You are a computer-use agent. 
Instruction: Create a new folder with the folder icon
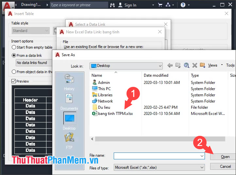[203, 65]
